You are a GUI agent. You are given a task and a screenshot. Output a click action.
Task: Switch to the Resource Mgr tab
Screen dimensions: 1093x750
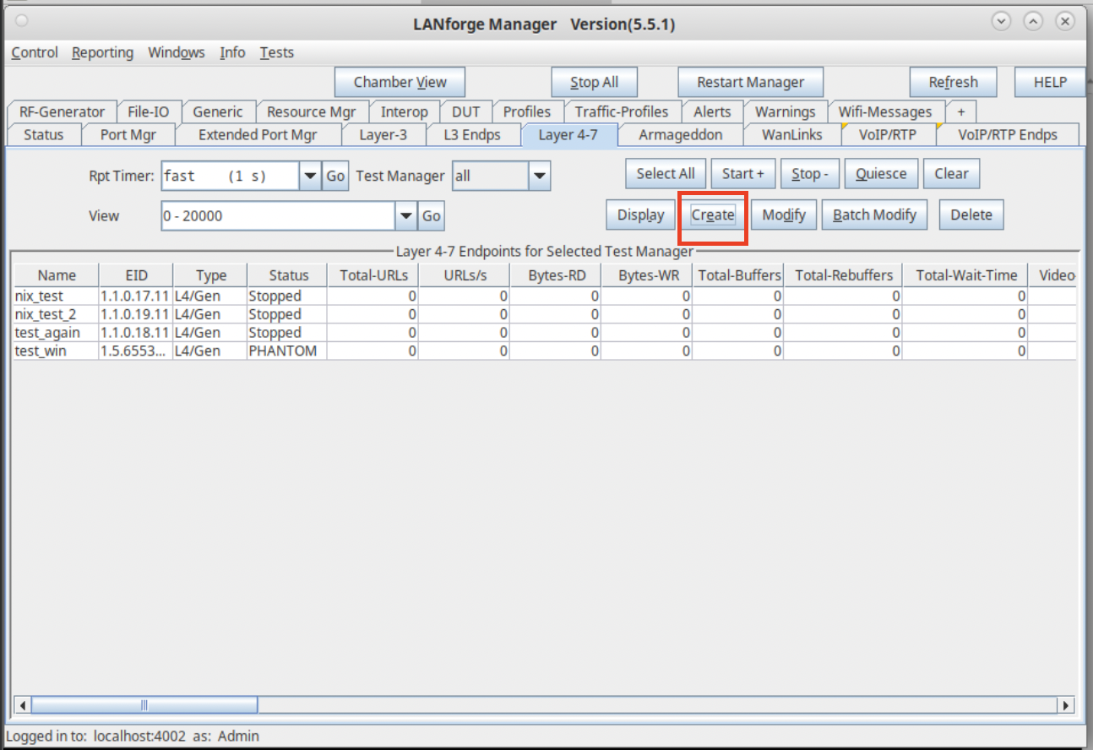coord(312,111)
